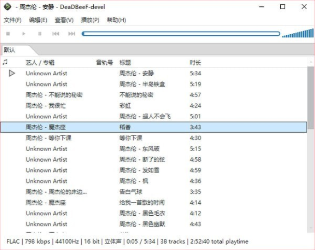Click the DeaDBeeF app icon in title bar
315x250 pixels.
(x=7, y=7)
